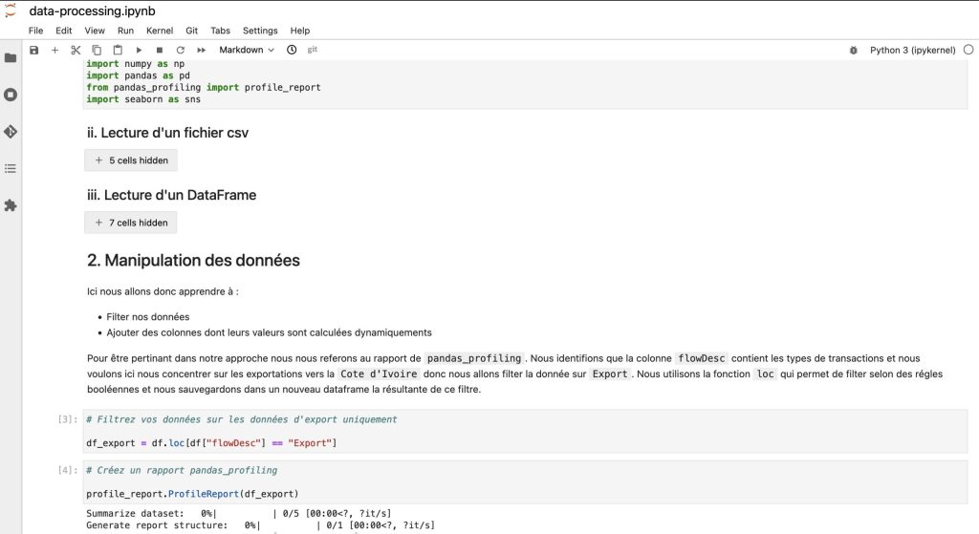Save the notebook with the floppy disk icon

(x=33, y=50)
